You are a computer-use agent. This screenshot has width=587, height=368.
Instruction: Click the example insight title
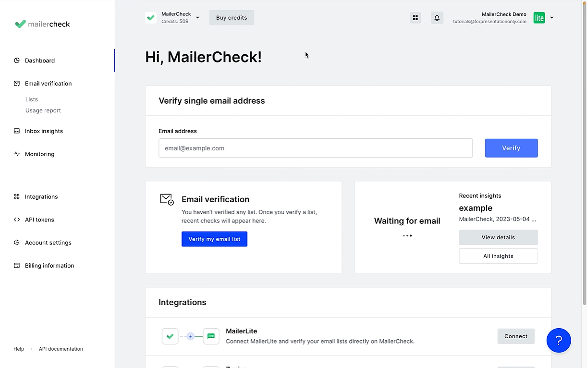coord(476,208)
